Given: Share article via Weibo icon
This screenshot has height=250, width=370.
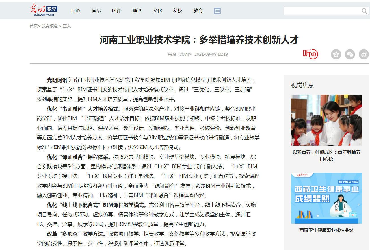Looking at the screenshot, I should pyautogui.click(x=363, y=54).
